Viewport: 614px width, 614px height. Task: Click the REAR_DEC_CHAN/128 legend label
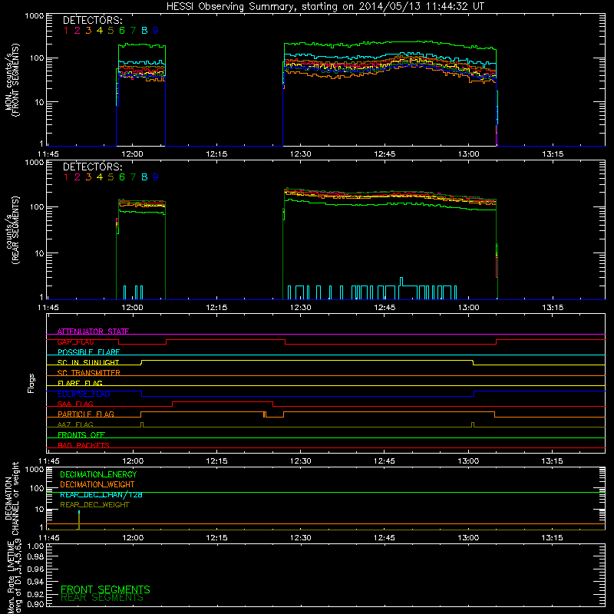101,494
